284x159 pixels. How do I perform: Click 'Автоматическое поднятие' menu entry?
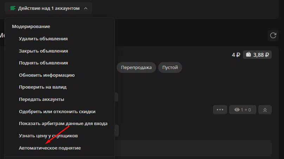(x=50, y=148)
